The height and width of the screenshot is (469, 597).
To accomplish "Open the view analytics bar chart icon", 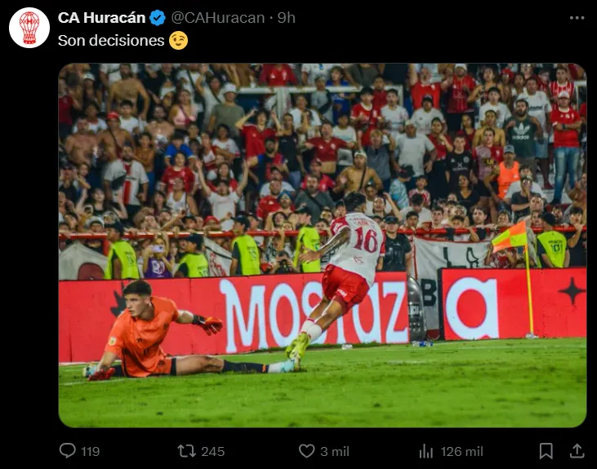I will (426, 452).
